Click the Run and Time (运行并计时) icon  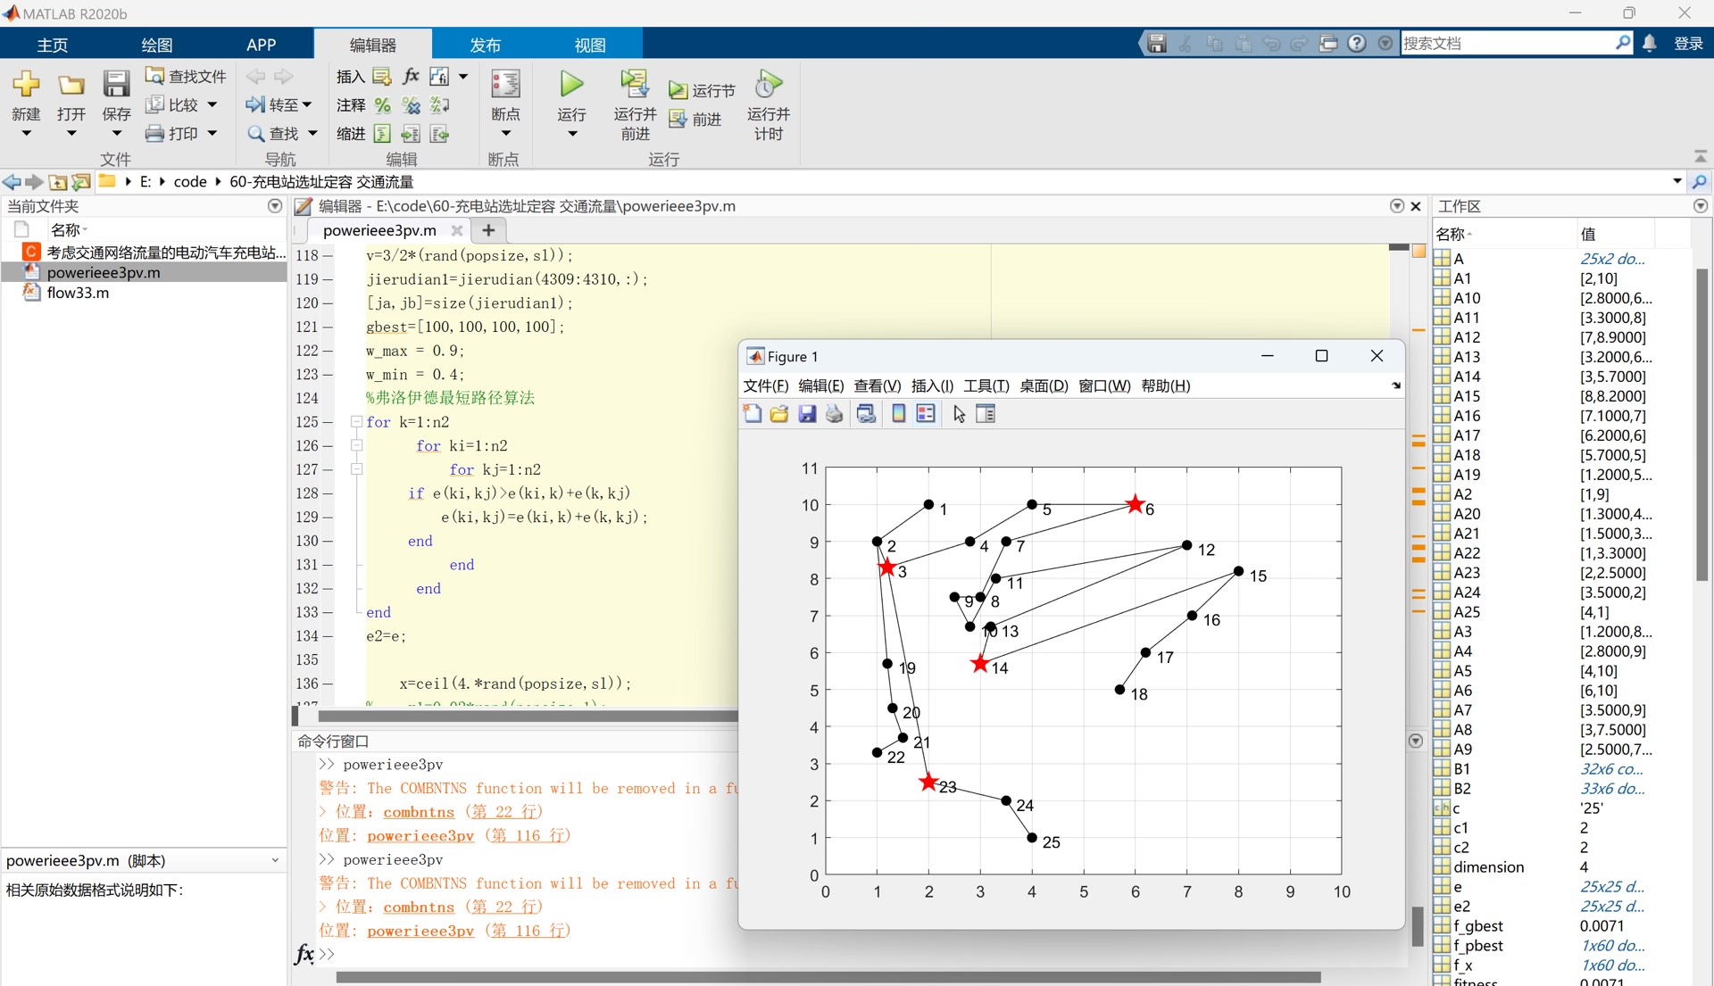768,85
